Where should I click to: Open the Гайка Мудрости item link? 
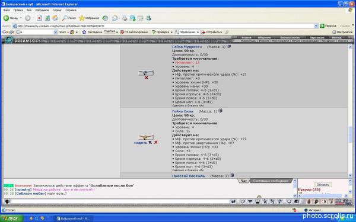[x=187, y=46]
